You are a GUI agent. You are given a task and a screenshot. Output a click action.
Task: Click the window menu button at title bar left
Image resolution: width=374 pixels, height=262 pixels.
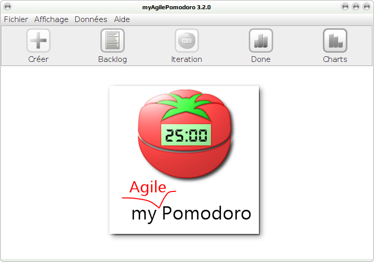point(8,7)
